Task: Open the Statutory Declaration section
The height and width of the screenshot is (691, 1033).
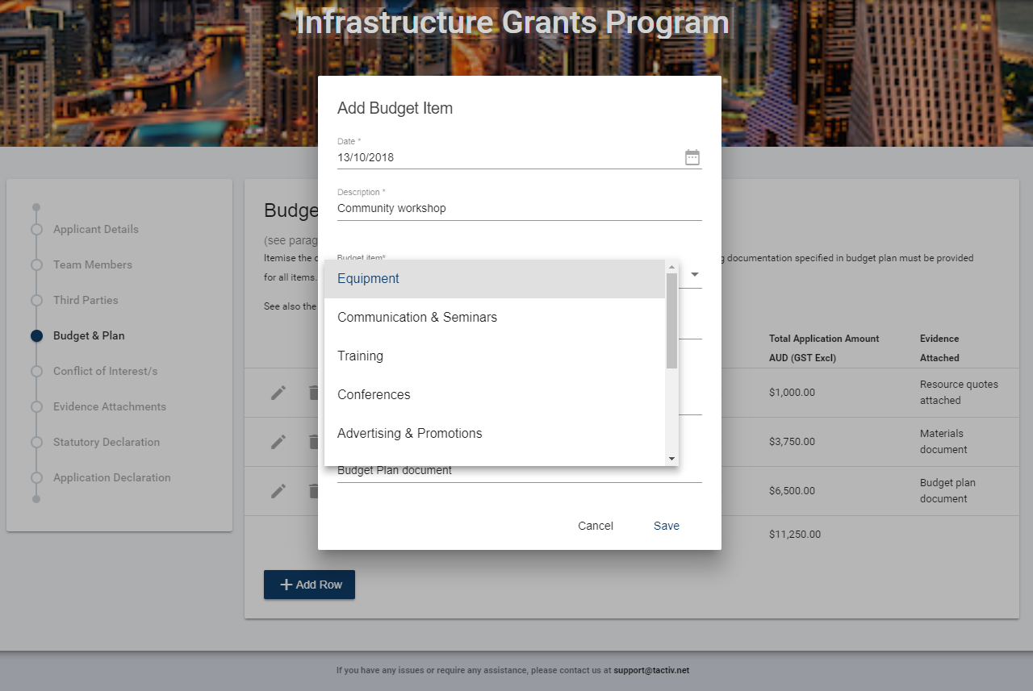Action: point(107,442)
